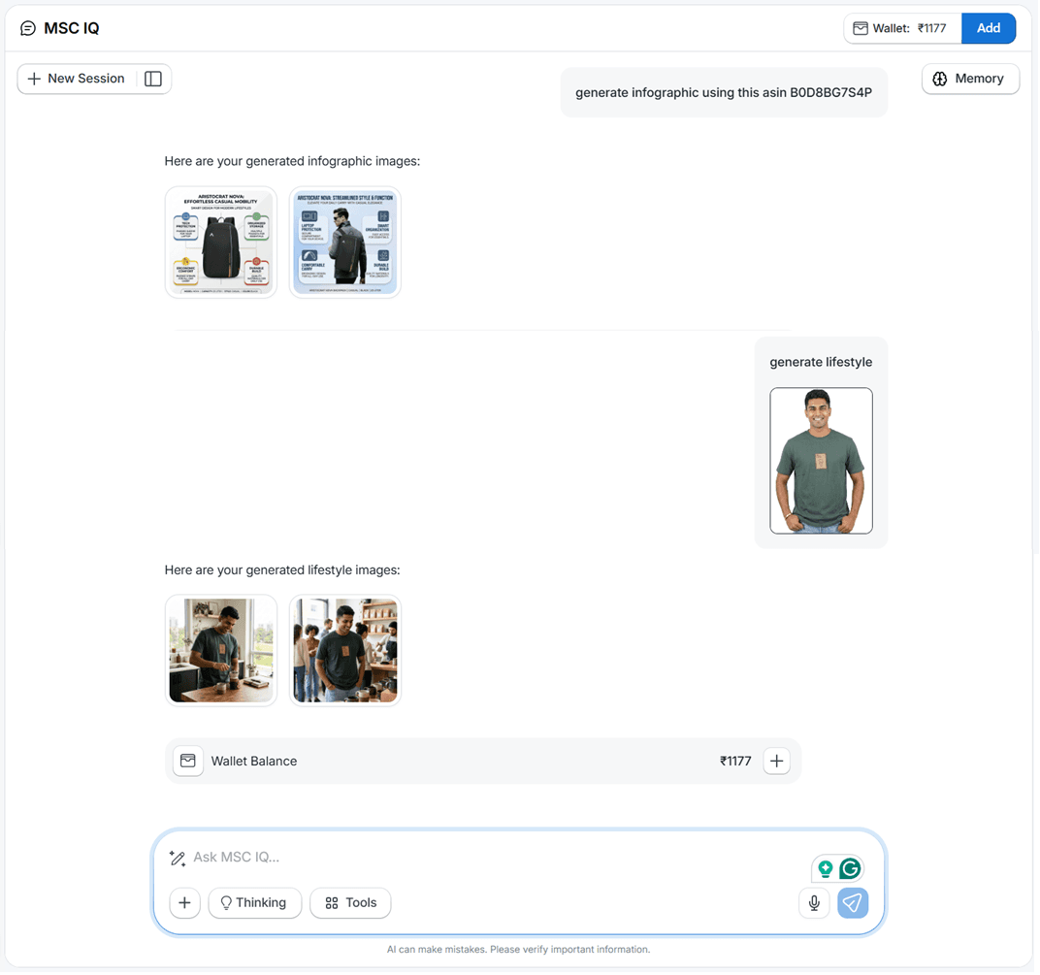Click the brain icon on the Memory button

point(940,79)
